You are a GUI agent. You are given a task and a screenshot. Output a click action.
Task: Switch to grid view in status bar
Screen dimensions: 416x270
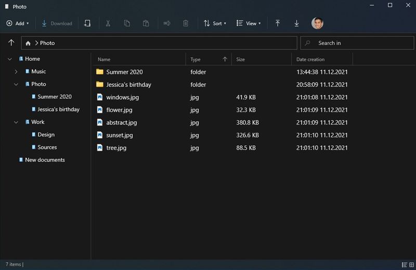coord(411,265)
